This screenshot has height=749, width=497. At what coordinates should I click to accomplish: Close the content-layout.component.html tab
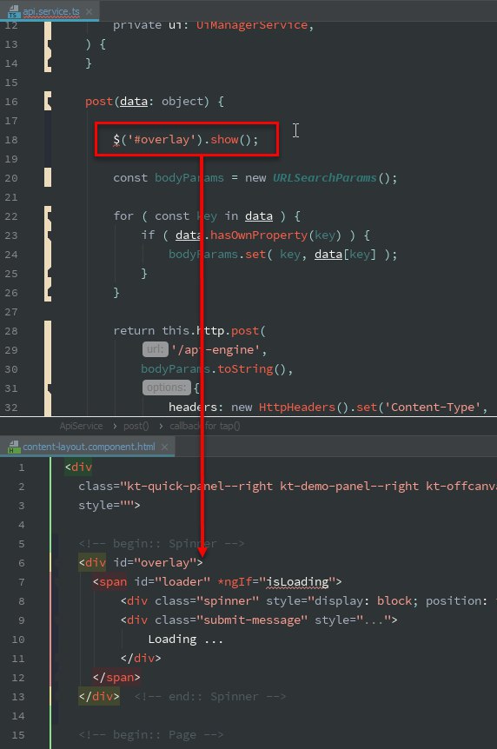coord(164,447)
